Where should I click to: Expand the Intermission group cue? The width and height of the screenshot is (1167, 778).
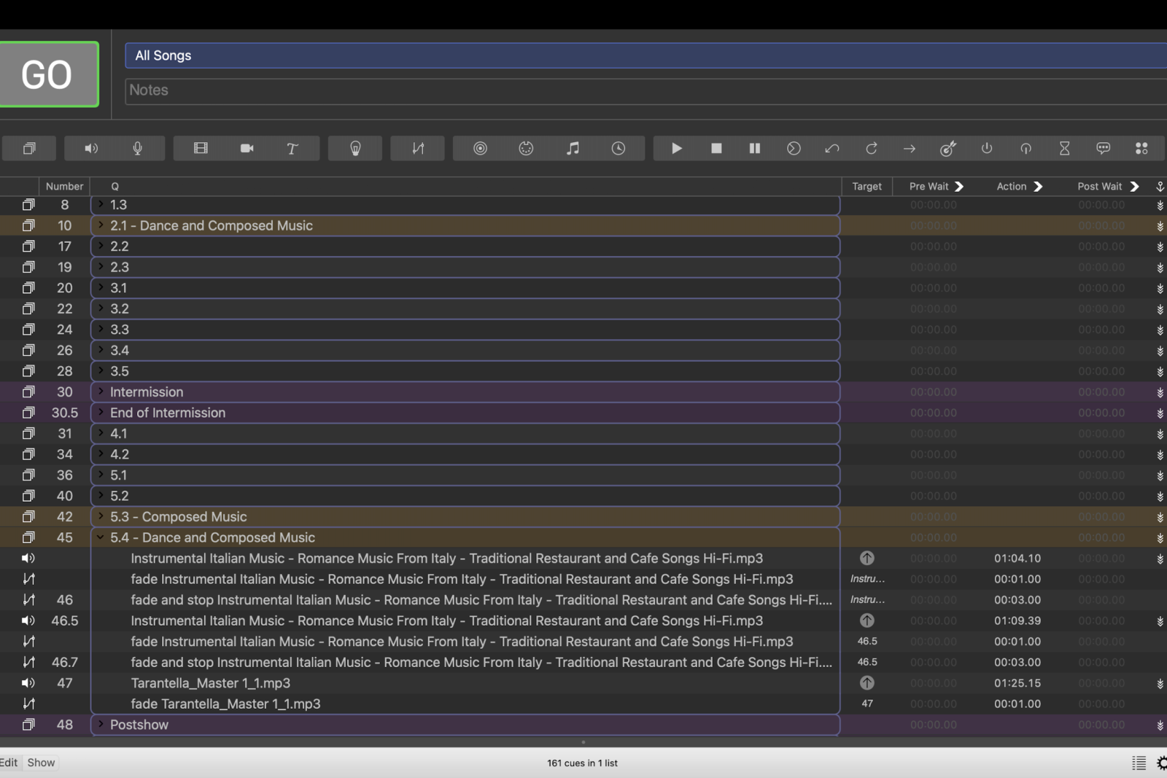[x=101, y=392]
